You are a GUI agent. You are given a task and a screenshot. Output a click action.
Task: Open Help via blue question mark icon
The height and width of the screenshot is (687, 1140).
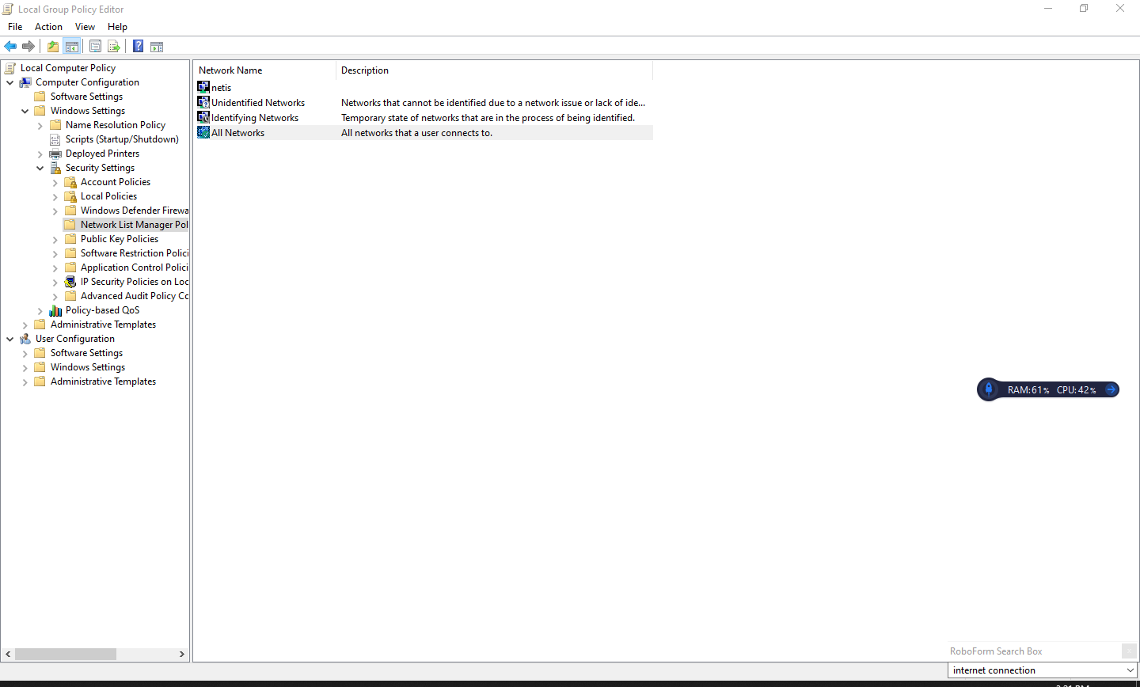point(138,47)
